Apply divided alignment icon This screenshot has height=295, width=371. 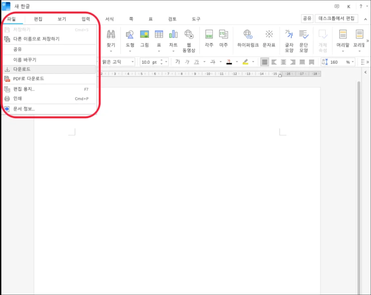[312, 62]
